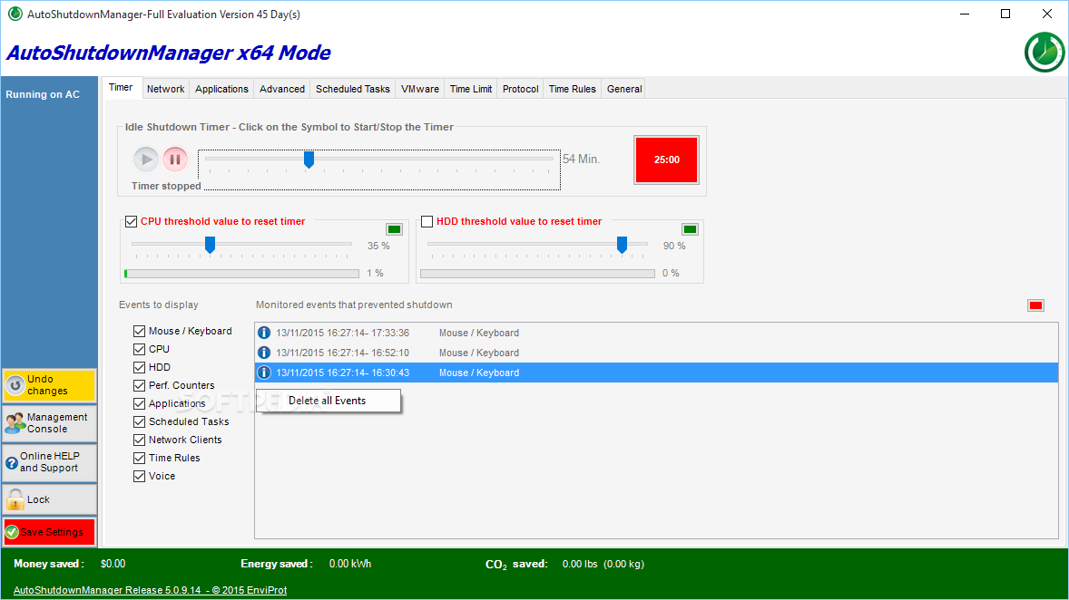Click the CPU threshold slider handle
Viewport: 1069px width, 600px height.
pos(210,245)
